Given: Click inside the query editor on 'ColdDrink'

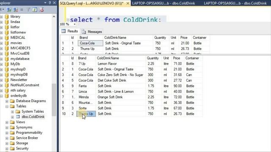Looking at the screenshot, I should pos(140,20).
